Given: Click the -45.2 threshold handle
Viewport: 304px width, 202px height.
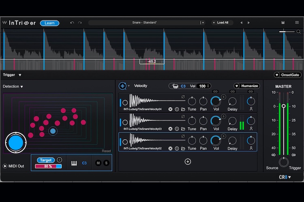Looking at the screenshot, I should [x=152, y=61].
